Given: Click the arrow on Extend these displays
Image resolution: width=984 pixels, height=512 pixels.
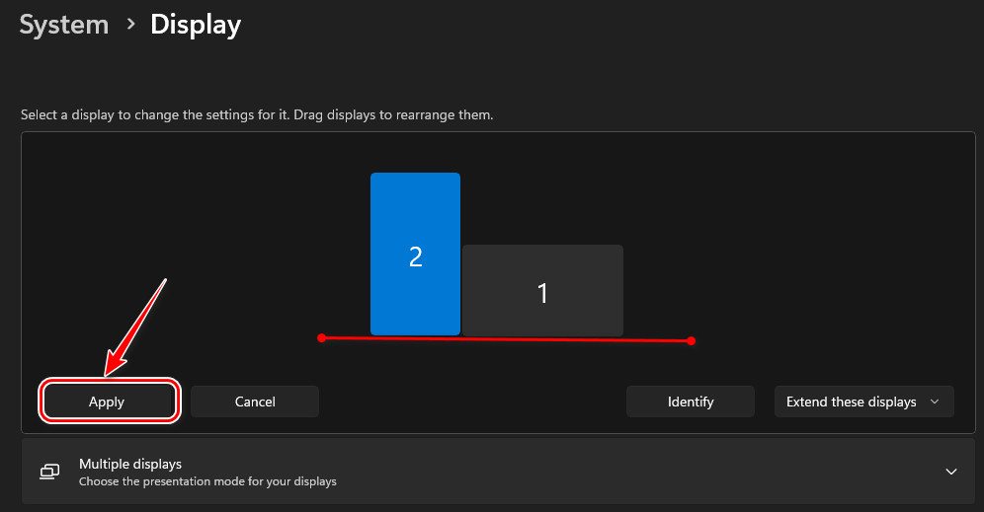Looking at the screenshot, I should coord(935,402).
